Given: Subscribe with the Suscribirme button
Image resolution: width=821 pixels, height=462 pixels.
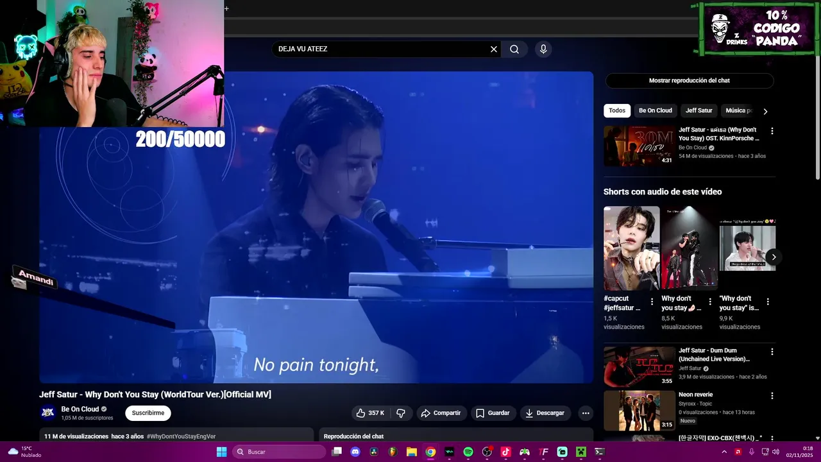Looking at the screenshot, I should (x=148, y=413).
